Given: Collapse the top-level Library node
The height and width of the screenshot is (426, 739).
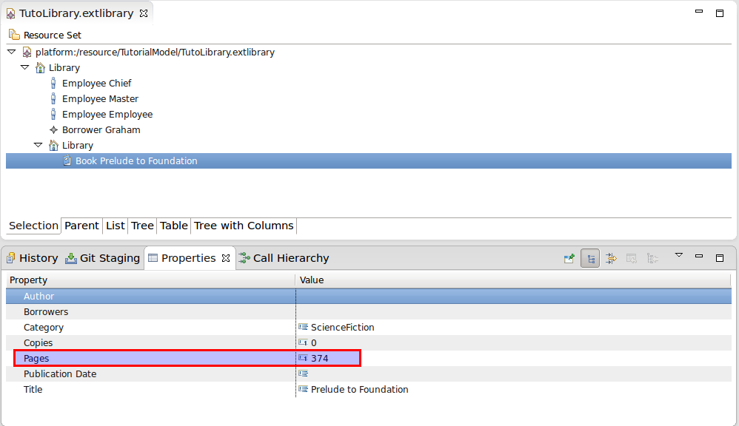Looking at the screenshot, I should (24, 67).
